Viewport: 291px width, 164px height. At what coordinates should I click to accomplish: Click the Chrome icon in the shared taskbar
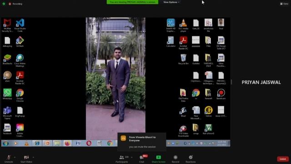(110, 143)
